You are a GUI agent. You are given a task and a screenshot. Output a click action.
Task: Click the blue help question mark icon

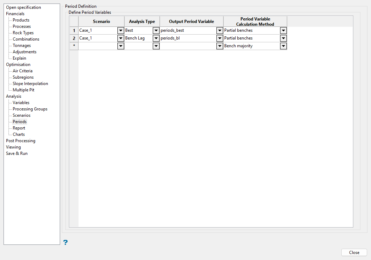pyautogui.click(x=65, y=242)
